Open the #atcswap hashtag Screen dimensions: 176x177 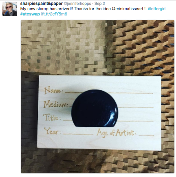[30, 14]
